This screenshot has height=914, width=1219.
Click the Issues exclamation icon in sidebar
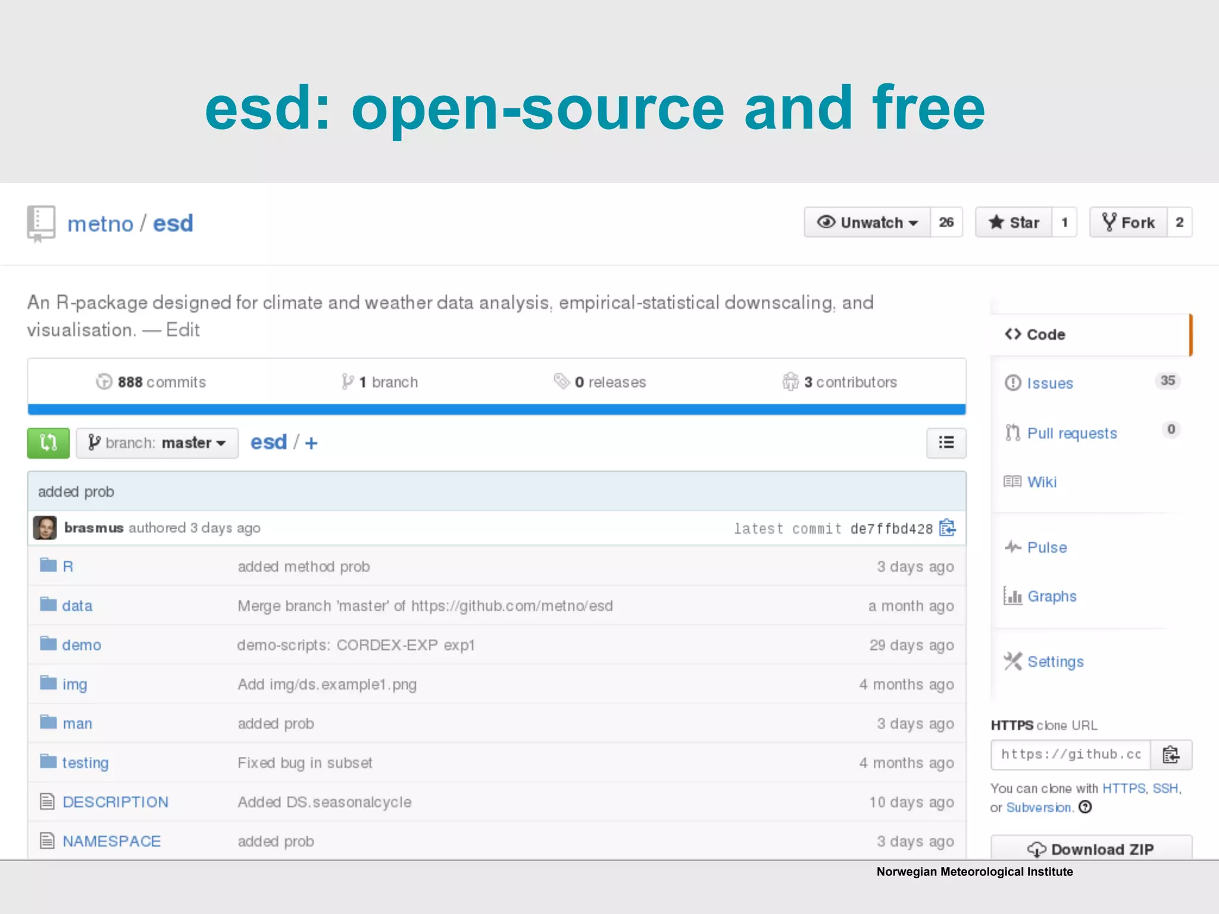pyautogui.click(x=1012, y=383)
